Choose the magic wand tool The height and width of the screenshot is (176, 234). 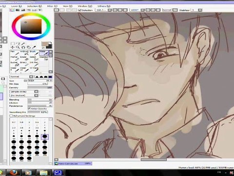click(x=23, y=44)
